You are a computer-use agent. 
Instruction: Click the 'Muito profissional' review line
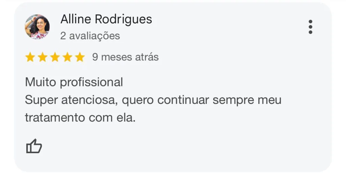tap(74, 82)
